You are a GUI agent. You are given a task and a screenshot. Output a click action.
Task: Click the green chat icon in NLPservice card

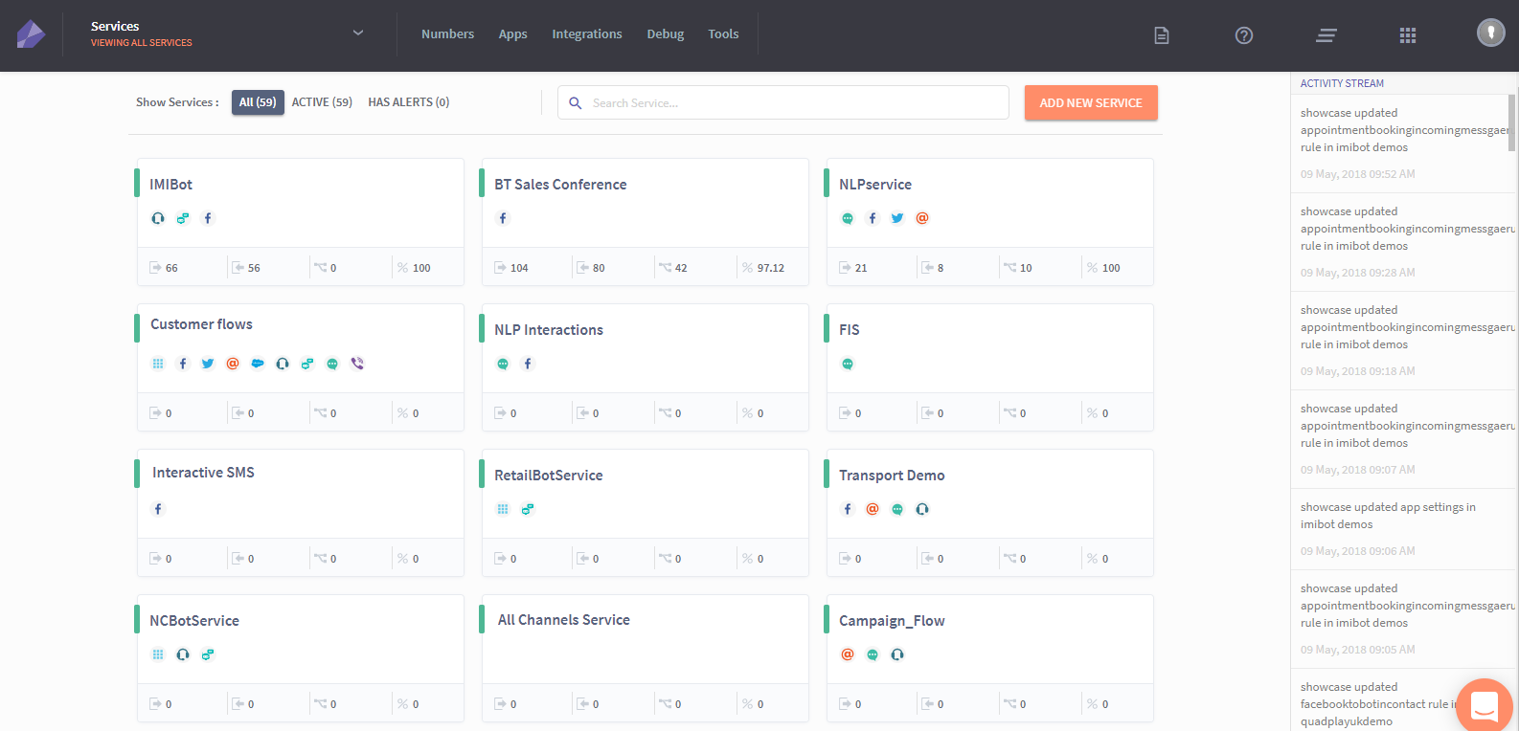click(848, 218)
